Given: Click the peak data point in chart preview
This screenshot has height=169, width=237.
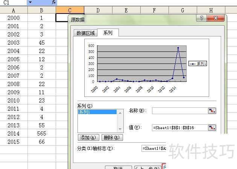Looking at the screenshot, I should pyautogui.click(x=178, y=48).
